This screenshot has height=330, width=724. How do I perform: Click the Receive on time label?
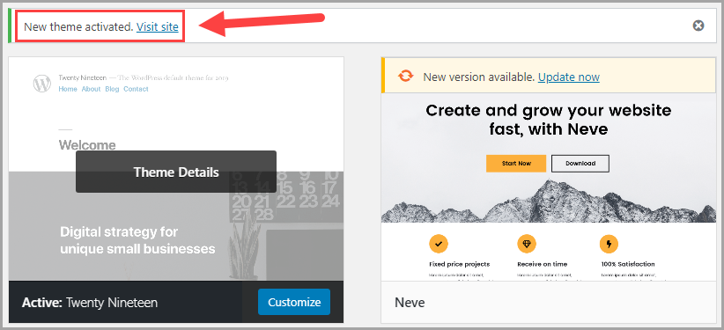click(x=542, y=265)
